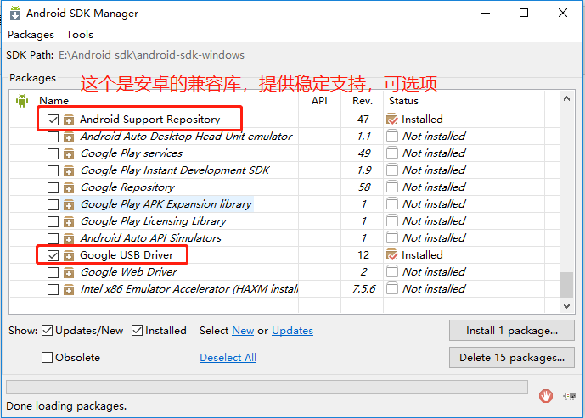Click the Deselect All link
This screenshot has width=585, height=418.
(x=228, y=358)
